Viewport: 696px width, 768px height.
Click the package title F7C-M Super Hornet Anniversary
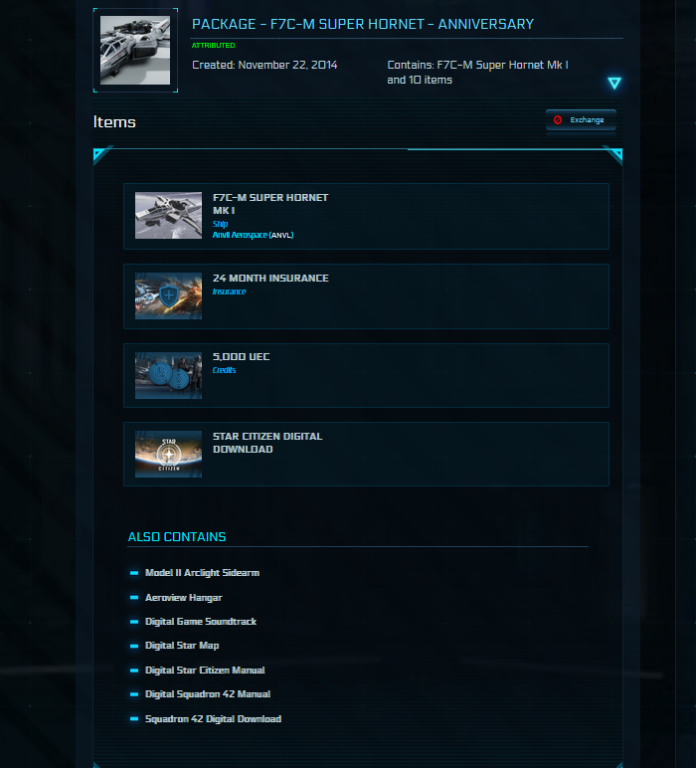tap(363, 24)
